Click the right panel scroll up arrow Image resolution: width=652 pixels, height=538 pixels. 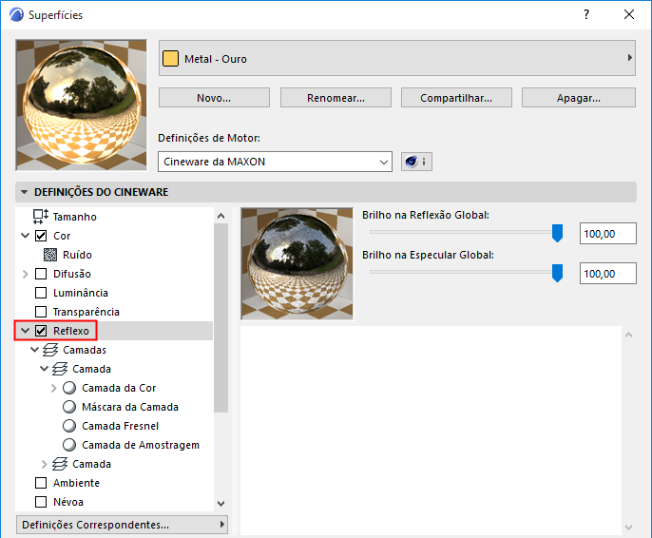tap(629, 335)
